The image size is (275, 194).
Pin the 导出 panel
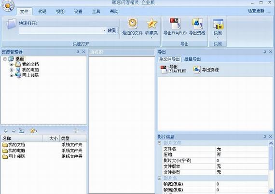(265, 52)
